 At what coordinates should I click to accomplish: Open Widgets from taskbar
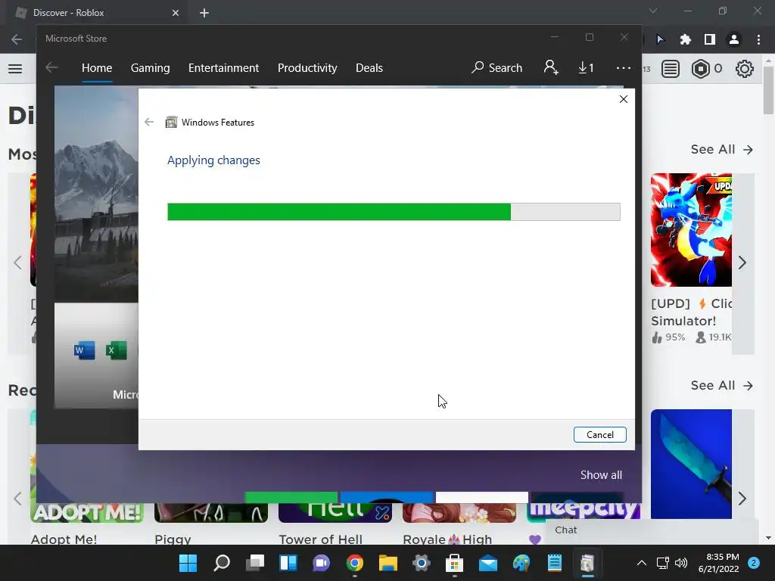pos(288,563)
